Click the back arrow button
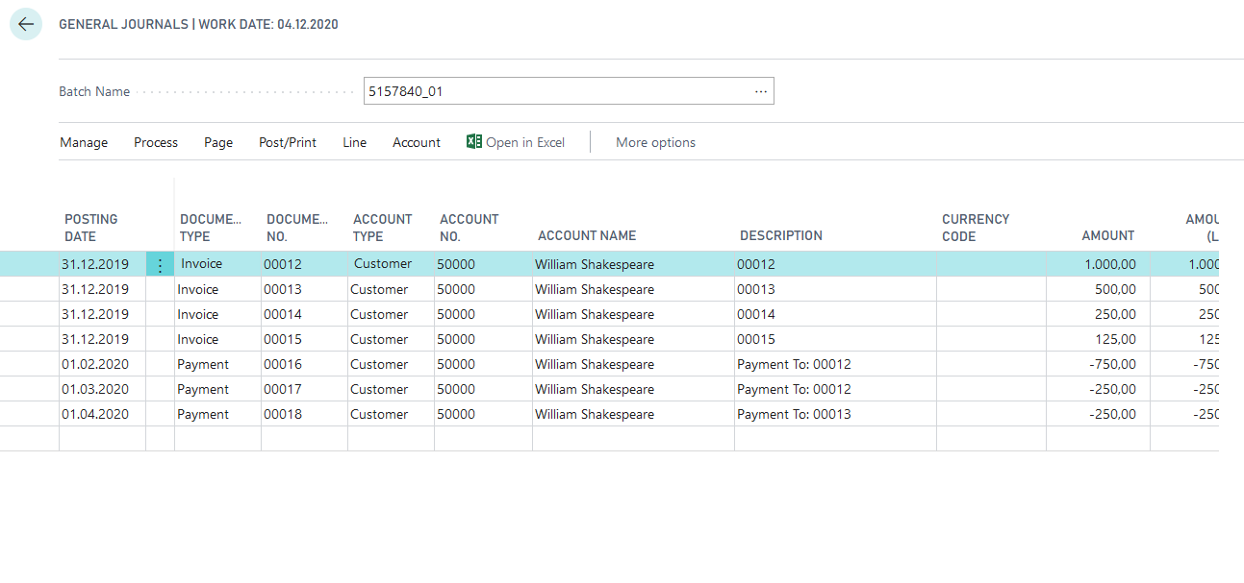The width and height of the screenshot is (1244, 583). (x=26, y=25)
